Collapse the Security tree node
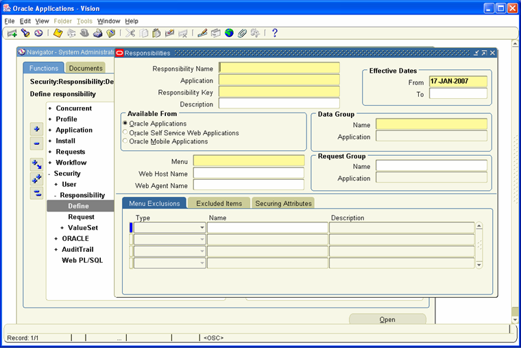The image size is (521, 348). (49, 174)
